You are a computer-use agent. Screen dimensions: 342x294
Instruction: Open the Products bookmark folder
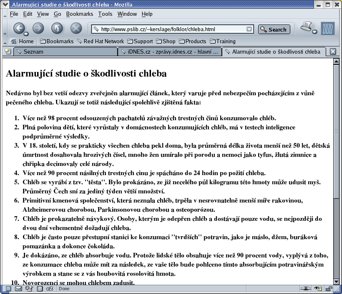tap(193, 41)
